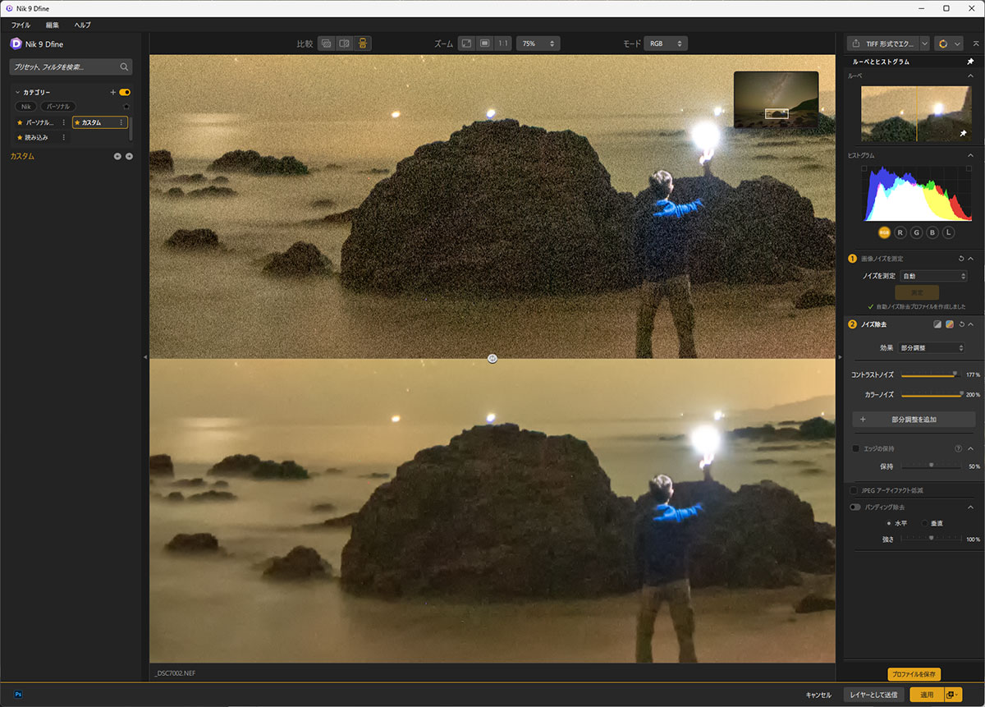Image resolution: width=985 pixels, height=707 pixels.
Task: Enable the エッジの保持 checkbox
Action: point(855,449)
